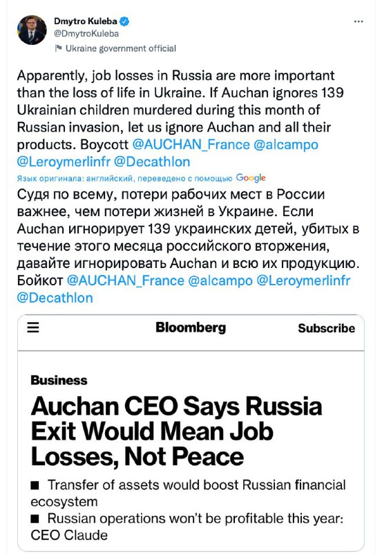This screenshot has width=382, height=554.
Task: Open the three-dot tweet options menu
Action: [358, 21]
